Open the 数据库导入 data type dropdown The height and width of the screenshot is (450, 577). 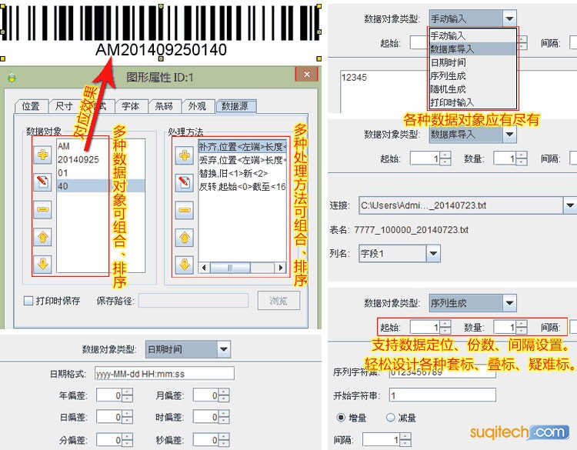point(509,135)
